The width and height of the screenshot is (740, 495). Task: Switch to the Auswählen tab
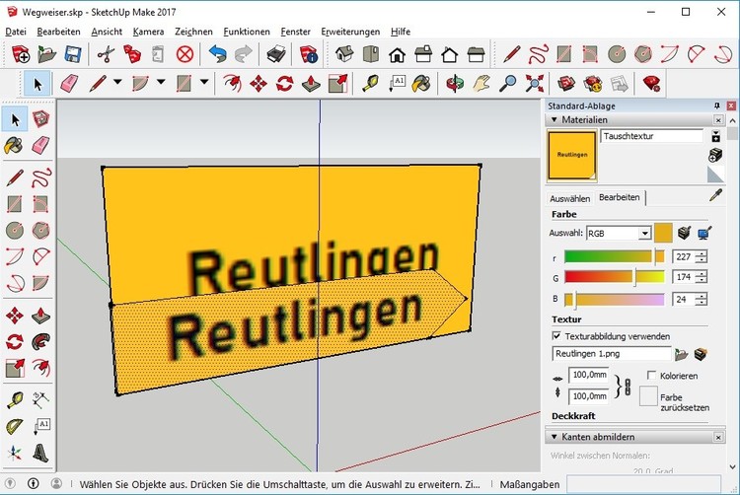[569, 198]
